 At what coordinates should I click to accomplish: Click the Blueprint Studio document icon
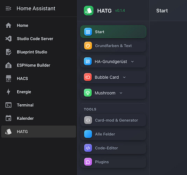click(8, 52)
